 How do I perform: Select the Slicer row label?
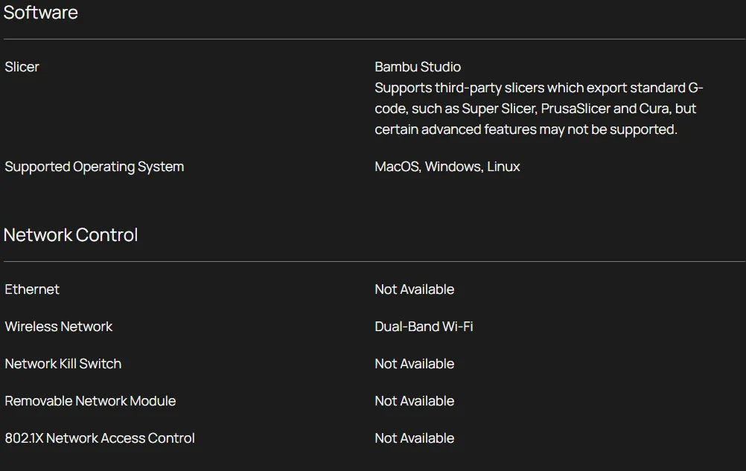pyautogui.click(x=22, y=67)
